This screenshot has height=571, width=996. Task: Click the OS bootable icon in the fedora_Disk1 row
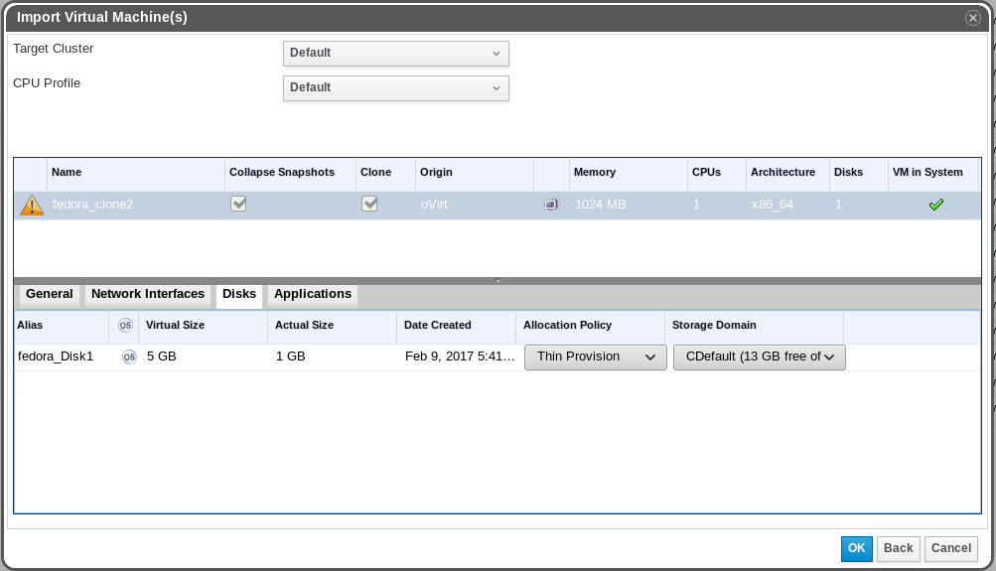[129, 357]
